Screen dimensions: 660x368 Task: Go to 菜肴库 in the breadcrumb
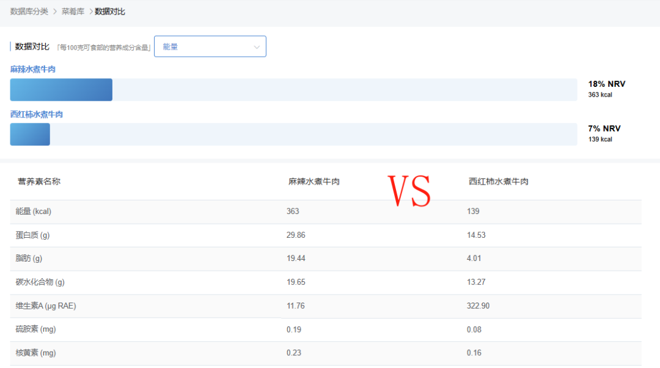point(73,12)
